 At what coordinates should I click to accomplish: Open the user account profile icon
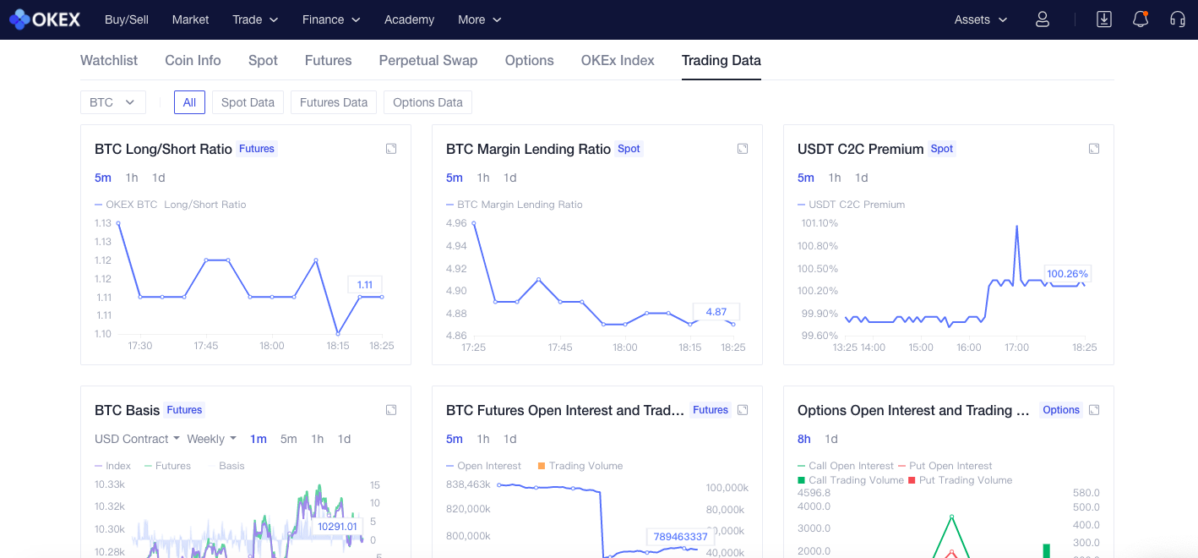pyautogui.click(x=1042, y=19)
